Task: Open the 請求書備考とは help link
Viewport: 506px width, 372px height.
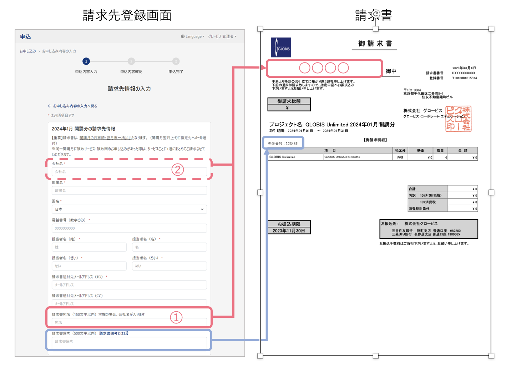Action: tap(113, 333)
